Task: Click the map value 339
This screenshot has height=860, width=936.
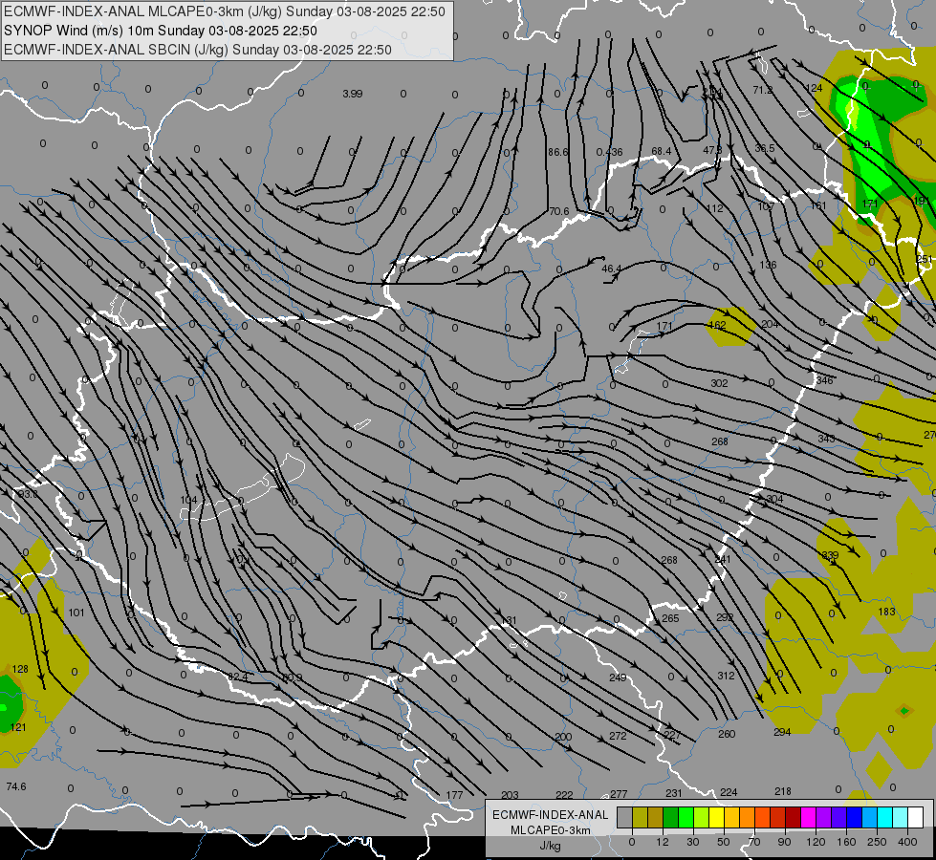Action: [830, 555]
